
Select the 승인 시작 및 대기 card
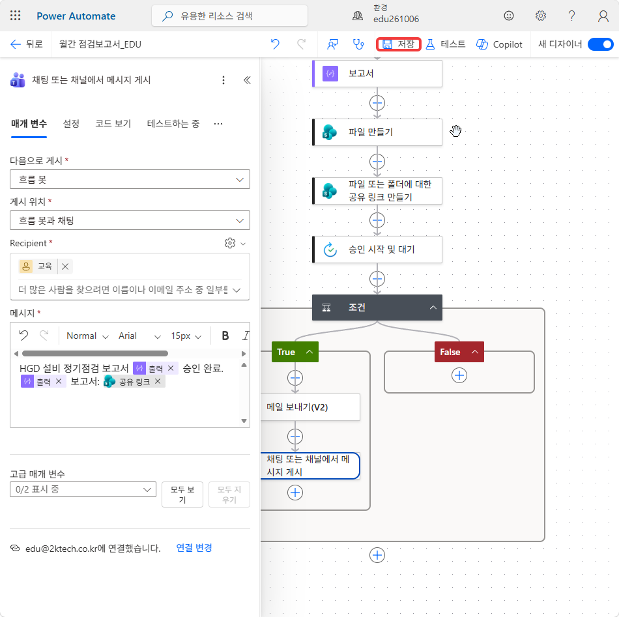(x=377, y=250)
